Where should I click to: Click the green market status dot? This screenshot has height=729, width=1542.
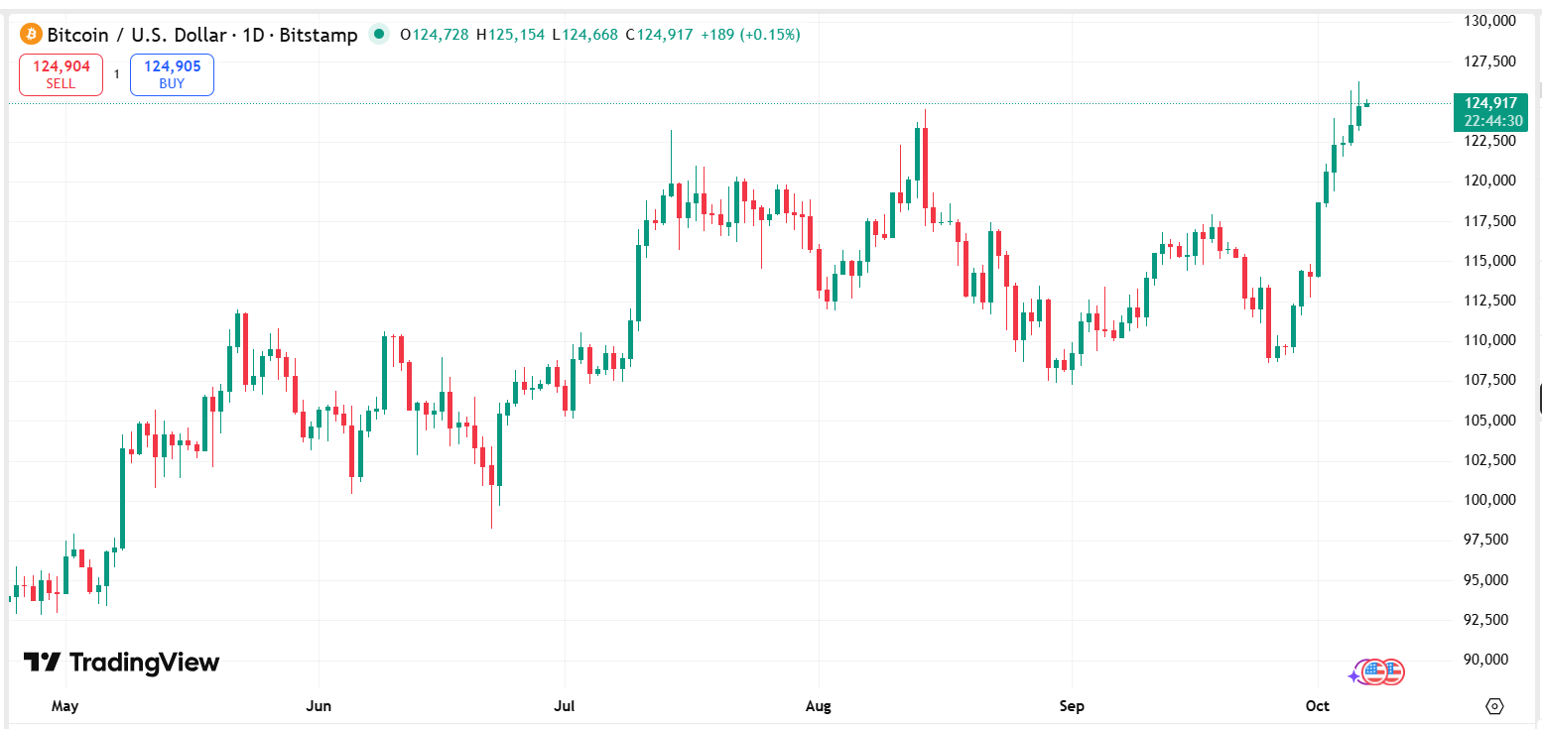click(x=378, y=35)
